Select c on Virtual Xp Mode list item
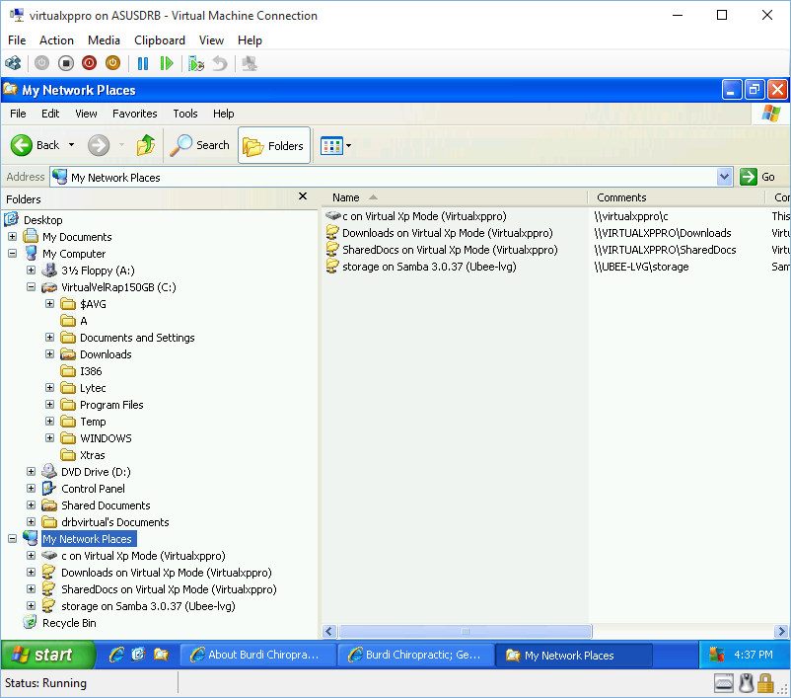 [x=424, y=216]
